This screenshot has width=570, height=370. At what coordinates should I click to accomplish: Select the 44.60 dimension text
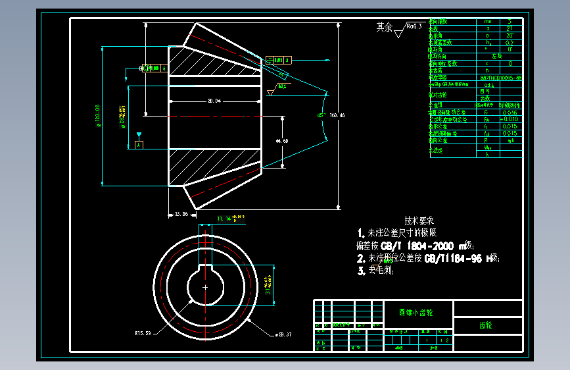click(282, 141)
